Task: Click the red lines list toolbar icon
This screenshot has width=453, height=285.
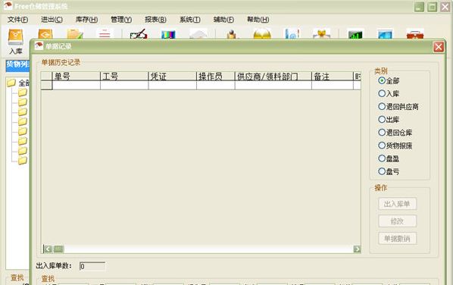Action: (105, 34)
